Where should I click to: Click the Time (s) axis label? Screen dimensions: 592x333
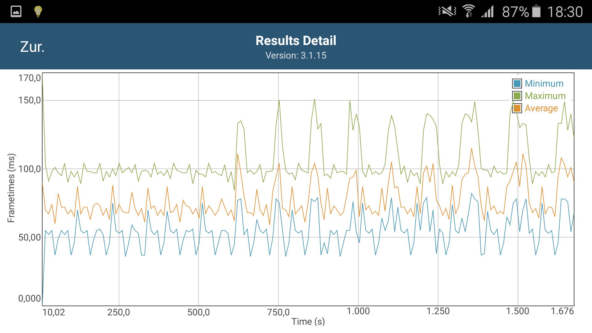click(308, 322)
